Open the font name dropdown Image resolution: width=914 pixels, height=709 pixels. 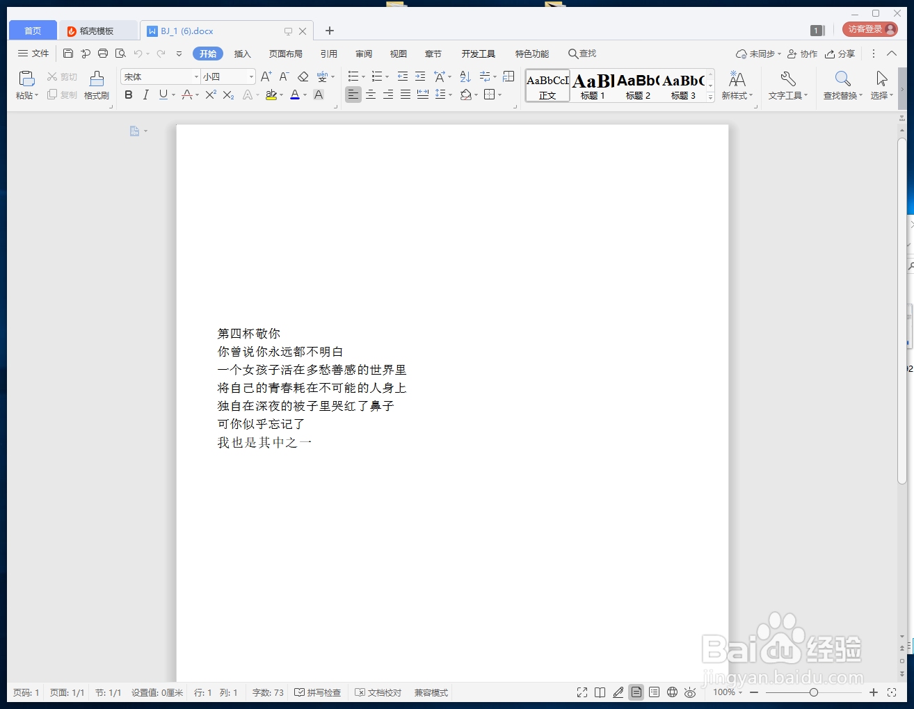pyautogui.click(x=196, y=76)
